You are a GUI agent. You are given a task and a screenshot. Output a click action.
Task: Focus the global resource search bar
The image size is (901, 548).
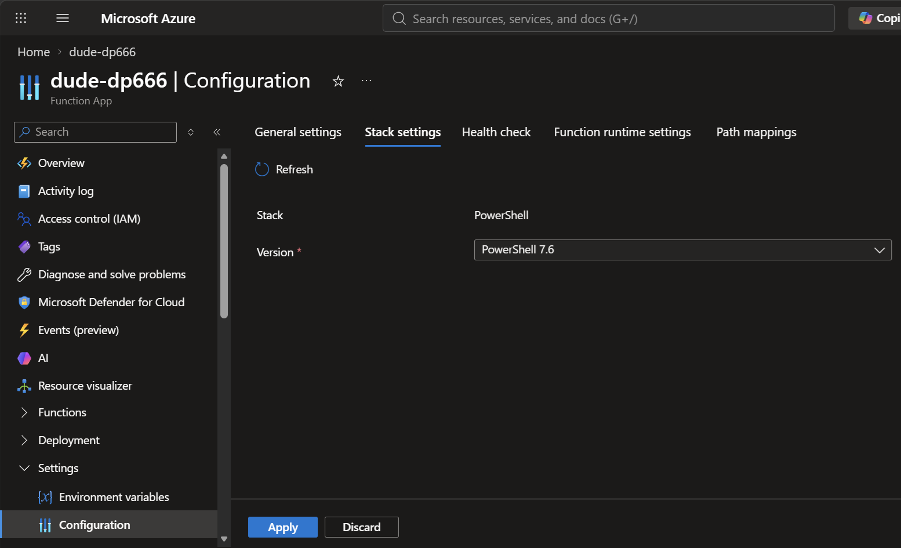(x=609, y=18)
